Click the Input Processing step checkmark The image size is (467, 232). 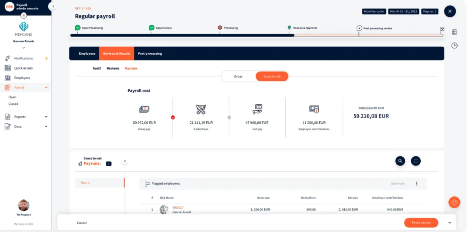(77, 28)
